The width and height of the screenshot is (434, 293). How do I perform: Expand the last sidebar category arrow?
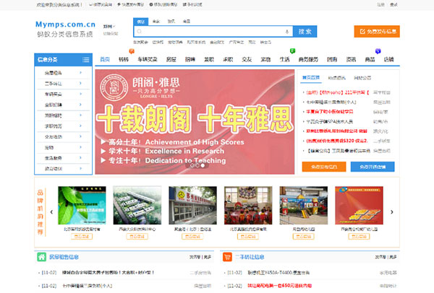click(80, 168)
